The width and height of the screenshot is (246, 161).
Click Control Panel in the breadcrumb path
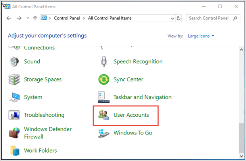coord(67,18)
